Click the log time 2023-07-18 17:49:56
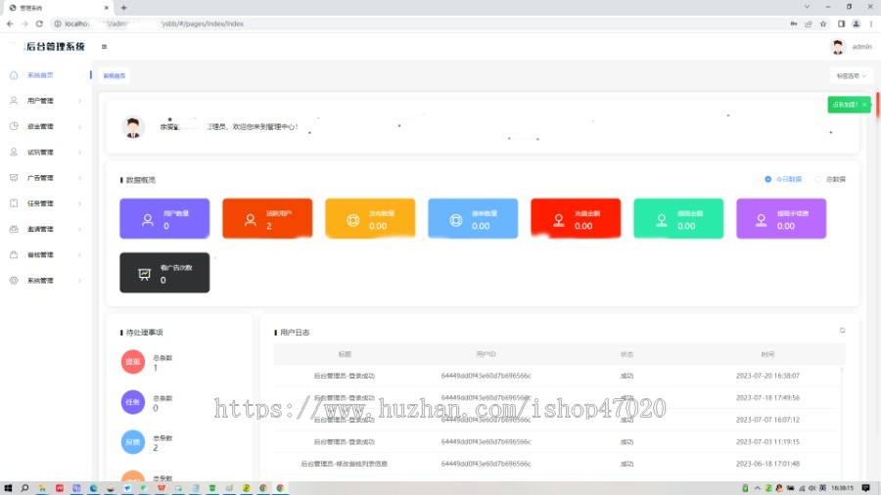Screen dimensions: 881x495 click(x=767, y=398)
